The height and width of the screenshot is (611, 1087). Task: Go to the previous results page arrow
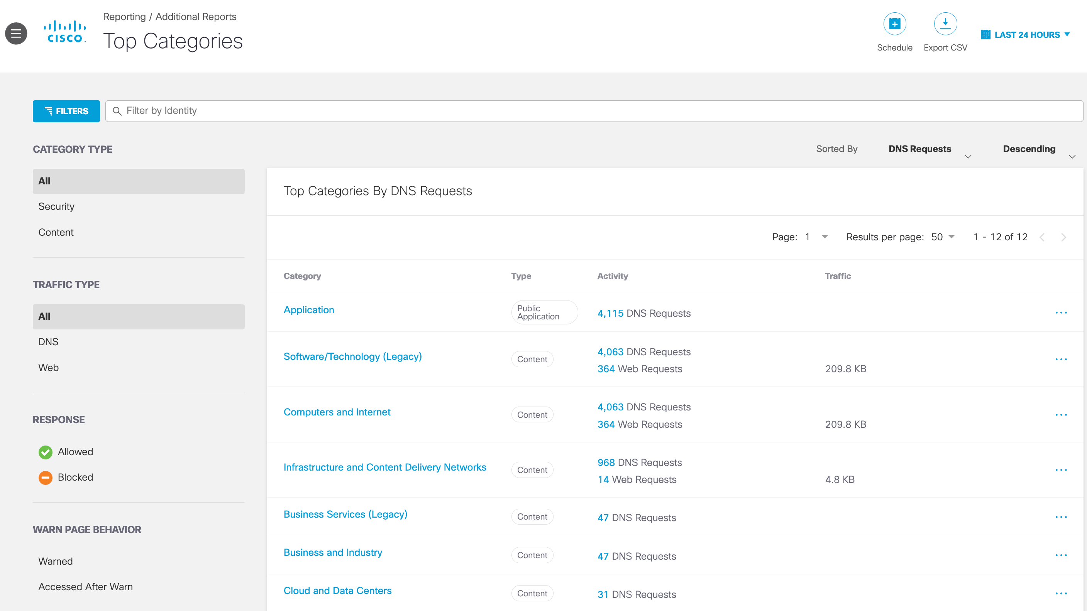point(1042,237)
